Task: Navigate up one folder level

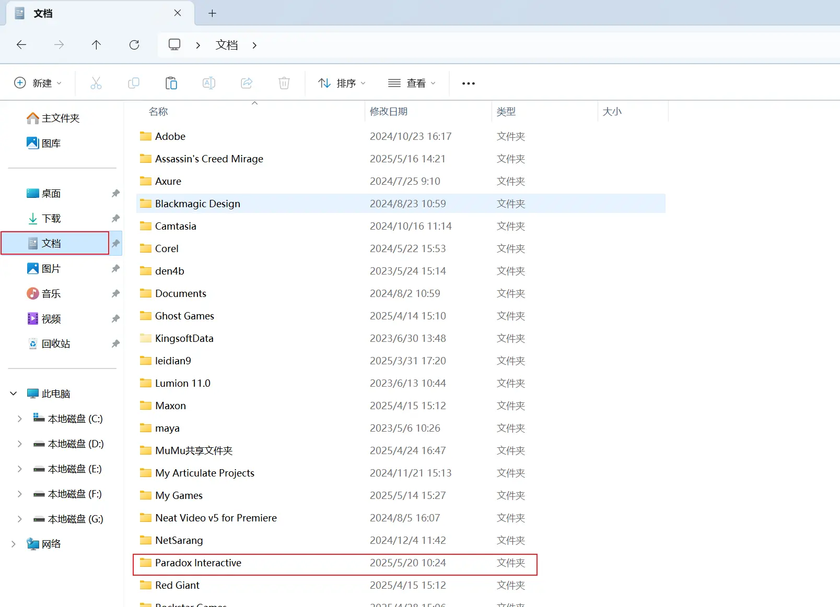Action: pos(96,45)
